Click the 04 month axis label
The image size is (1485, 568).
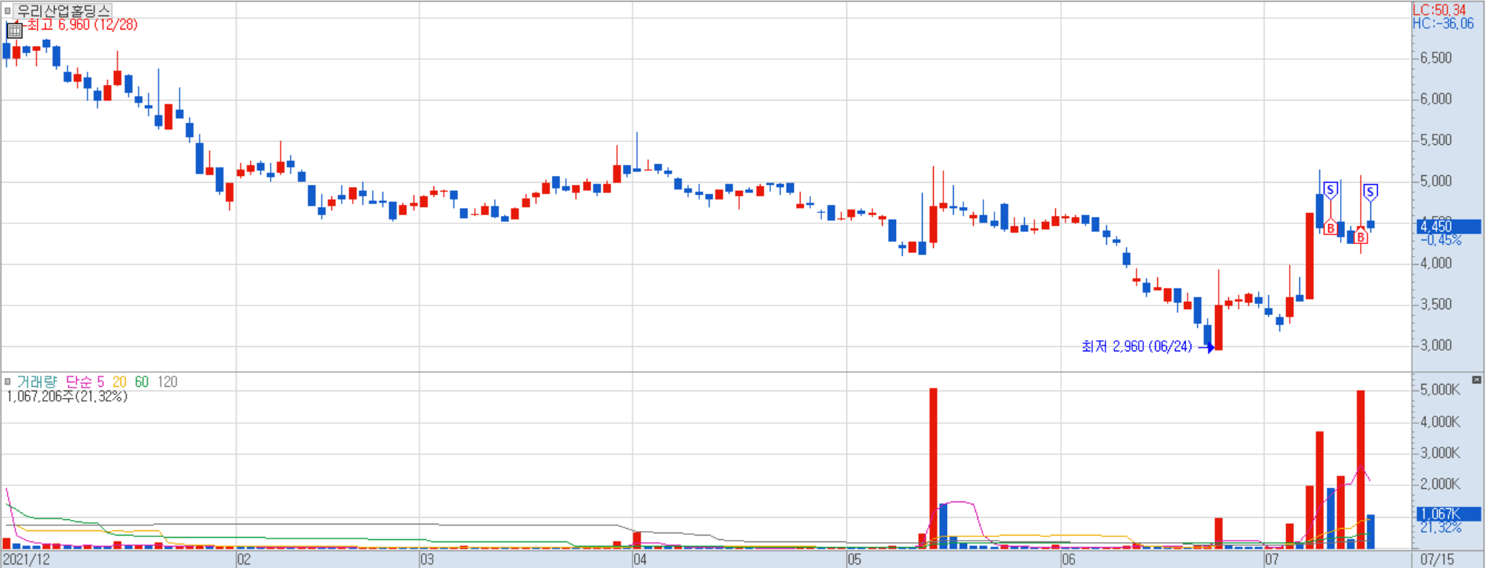[640, 560]
